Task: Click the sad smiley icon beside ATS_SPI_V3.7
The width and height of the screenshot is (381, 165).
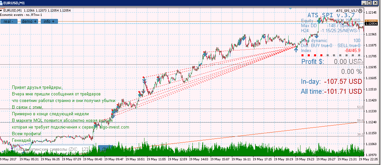Action: 360,11
